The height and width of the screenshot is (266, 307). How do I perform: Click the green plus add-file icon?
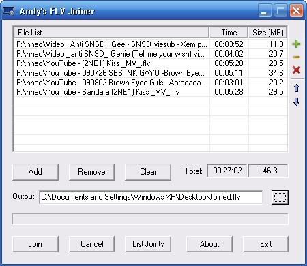tap(296, 44)
